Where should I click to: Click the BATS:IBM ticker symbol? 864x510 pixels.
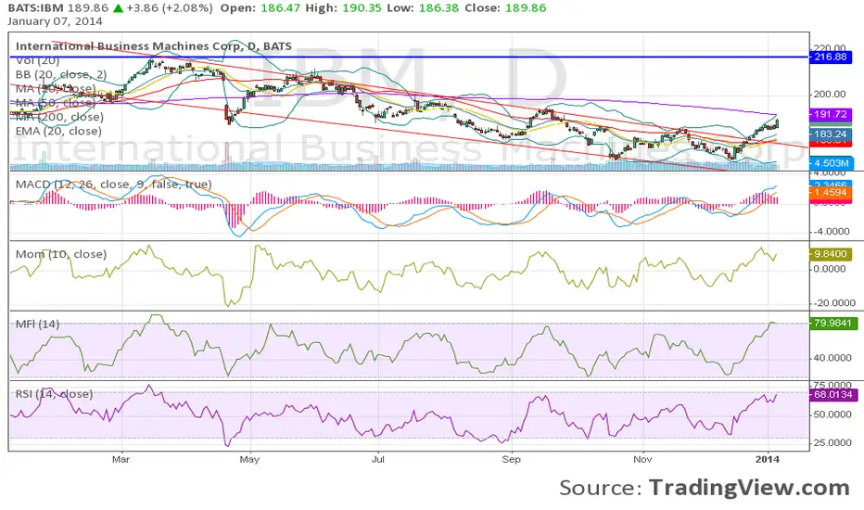[36, 8]
